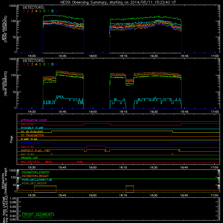Click the 1000 y-tick of the front segments plot
223x223 pixels.
(x=12, y=6)
